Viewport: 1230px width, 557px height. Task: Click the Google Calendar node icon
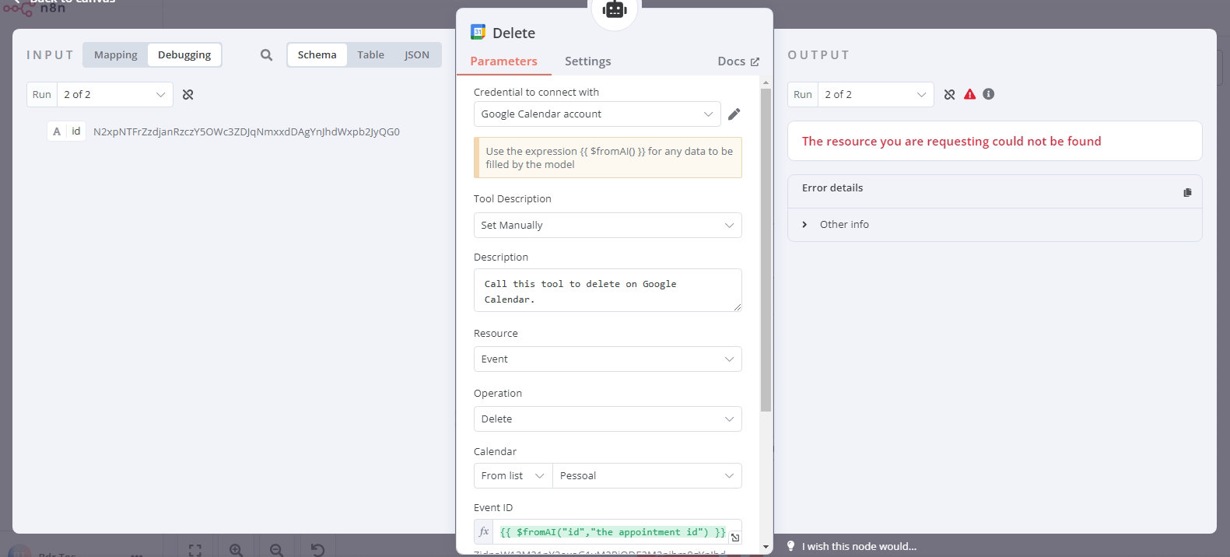478,32
